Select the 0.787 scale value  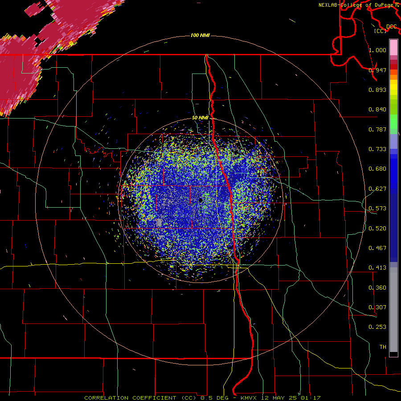tap(377, 129)
